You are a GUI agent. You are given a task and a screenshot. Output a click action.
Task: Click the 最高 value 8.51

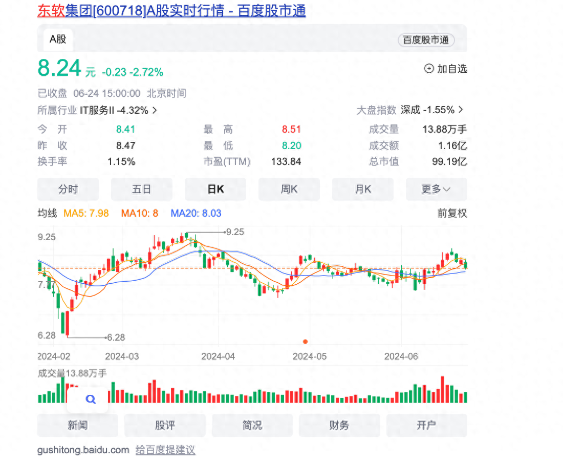point(291,130)
